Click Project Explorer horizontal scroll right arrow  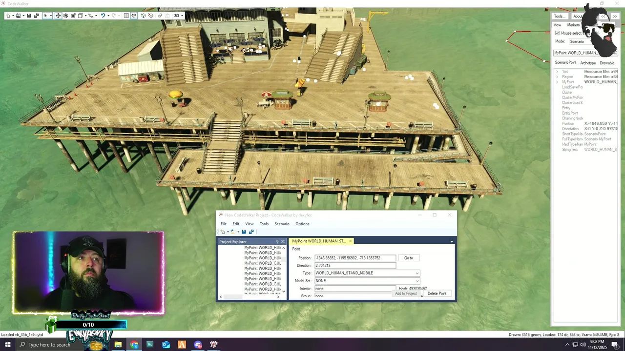coord(278,297)
